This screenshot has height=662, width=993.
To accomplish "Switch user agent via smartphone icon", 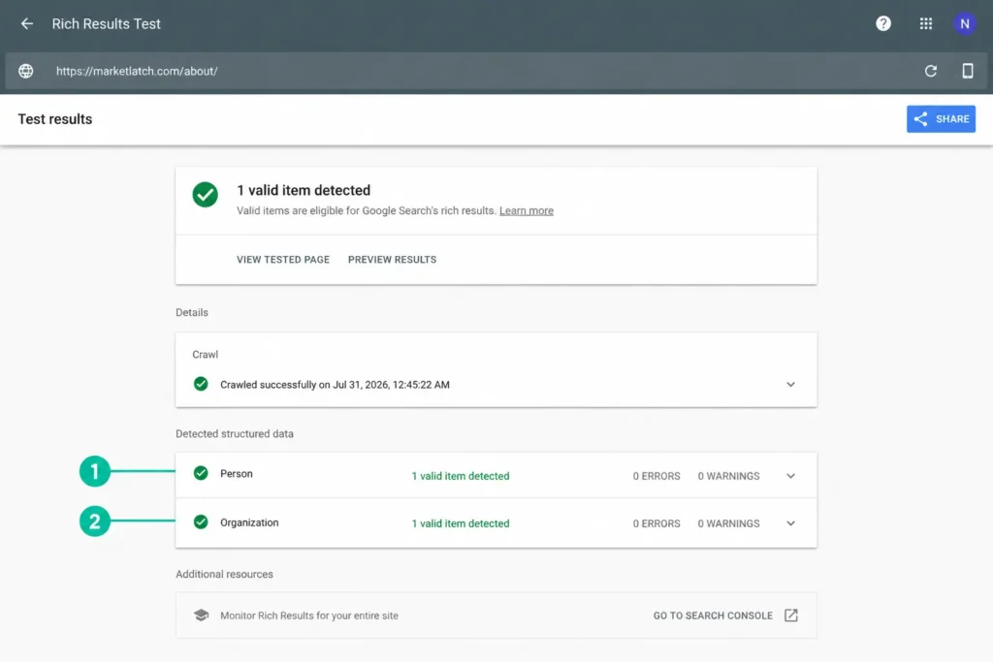I will pyautogui.click(x=968, y=71).
